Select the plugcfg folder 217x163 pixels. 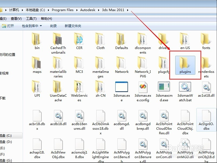point(164,65)
